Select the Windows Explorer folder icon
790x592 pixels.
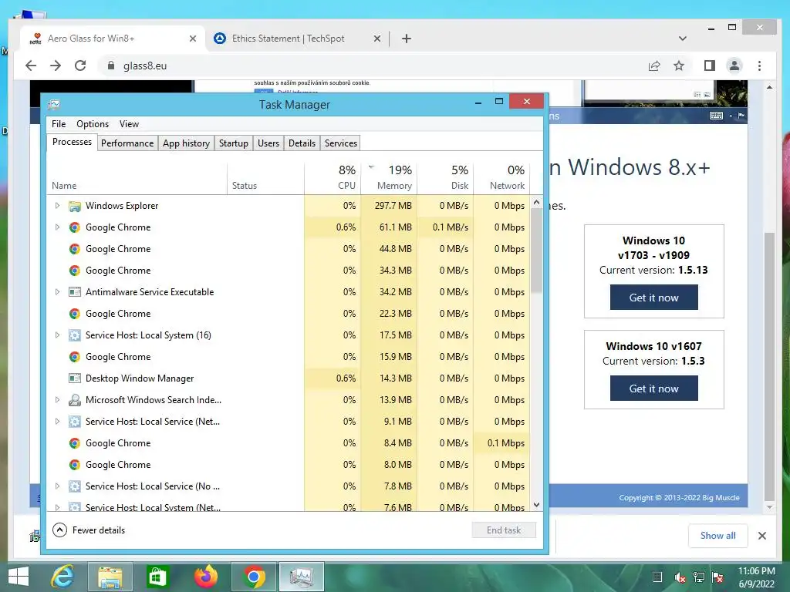75,206
